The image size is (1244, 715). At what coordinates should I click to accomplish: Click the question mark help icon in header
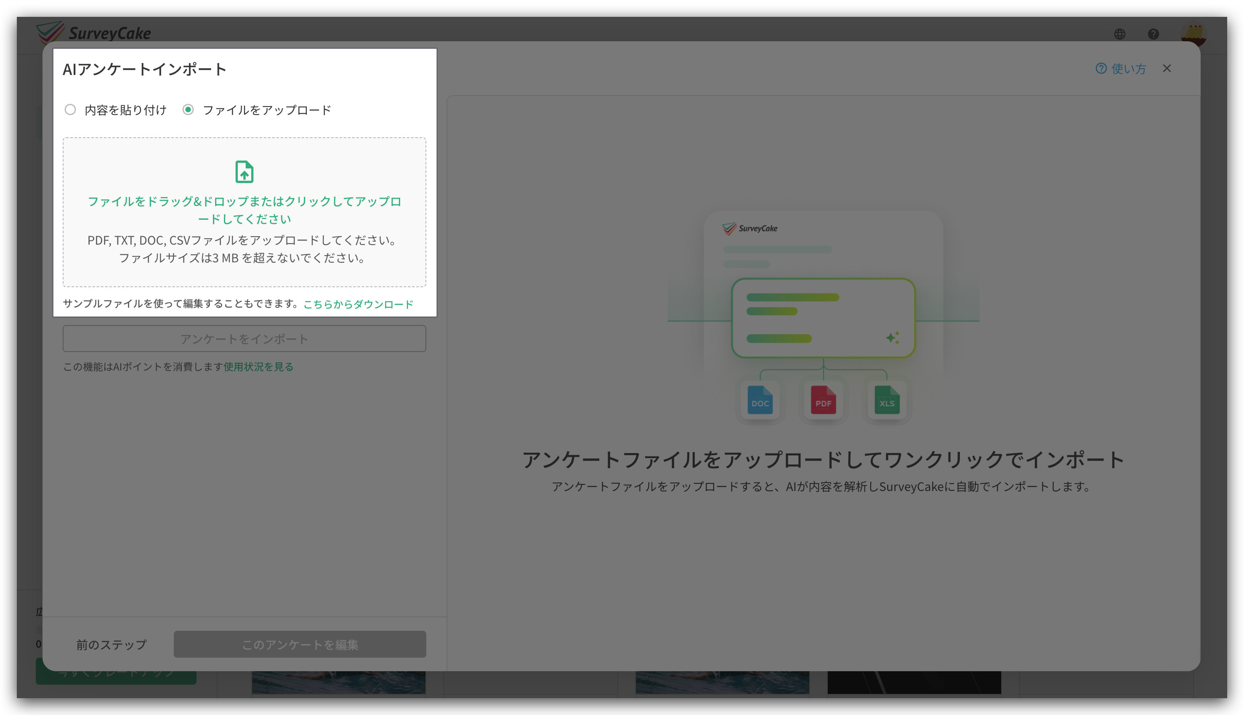pos(1153,34)
